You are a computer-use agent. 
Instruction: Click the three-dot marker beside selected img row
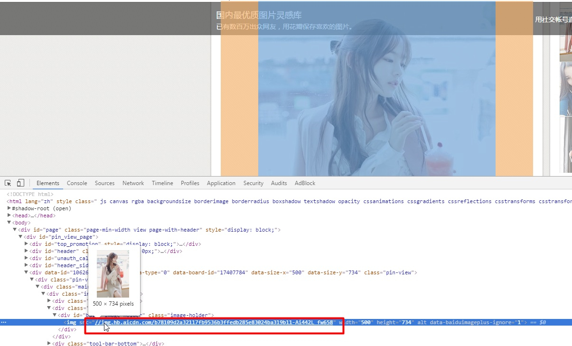click(4, 322)
